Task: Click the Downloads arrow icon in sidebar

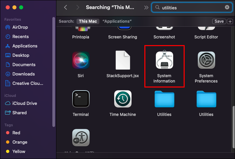Action: pos(8,74)
